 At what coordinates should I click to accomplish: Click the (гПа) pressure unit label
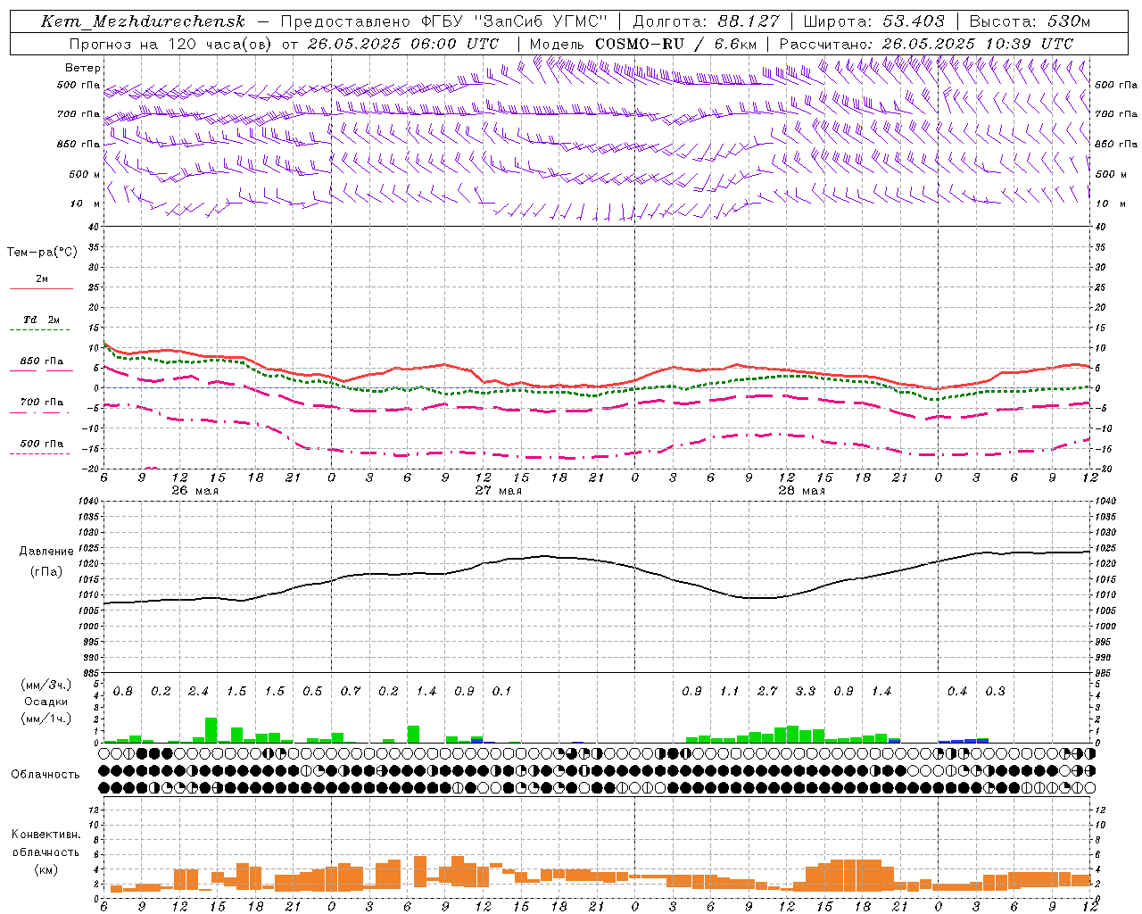point(46,571)
